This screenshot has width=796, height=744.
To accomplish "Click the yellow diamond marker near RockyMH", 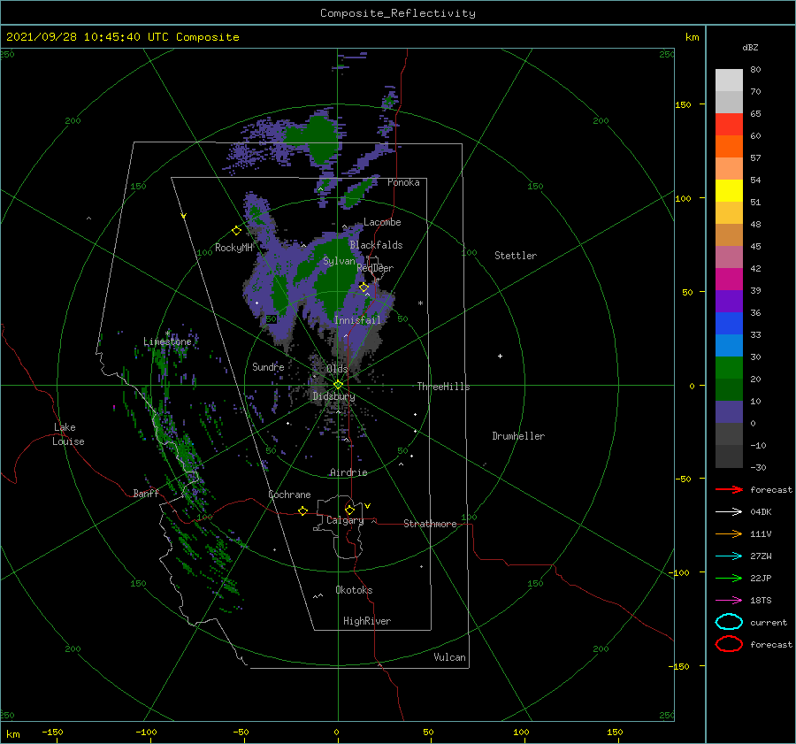I will click(x=236, y=231).
